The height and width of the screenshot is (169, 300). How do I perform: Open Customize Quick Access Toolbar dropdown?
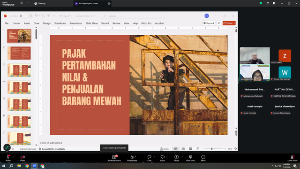[x=54, y=16]
